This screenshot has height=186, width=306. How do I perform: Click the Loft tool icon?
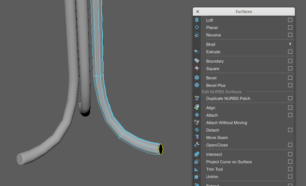click(197, 20)
